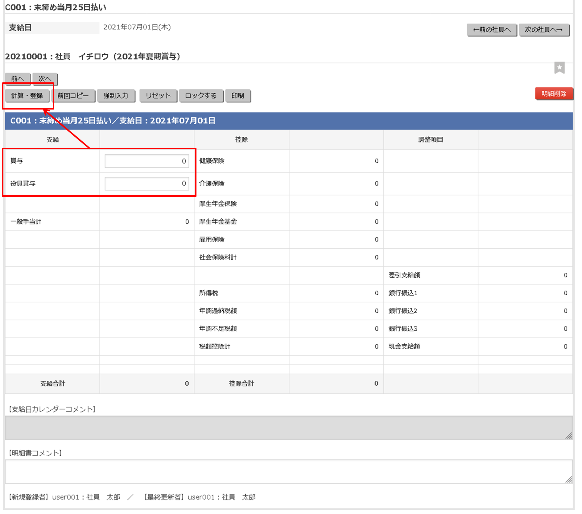Click the blue C001 payment header bar
The image size is (582, 514).
point(289,121)
